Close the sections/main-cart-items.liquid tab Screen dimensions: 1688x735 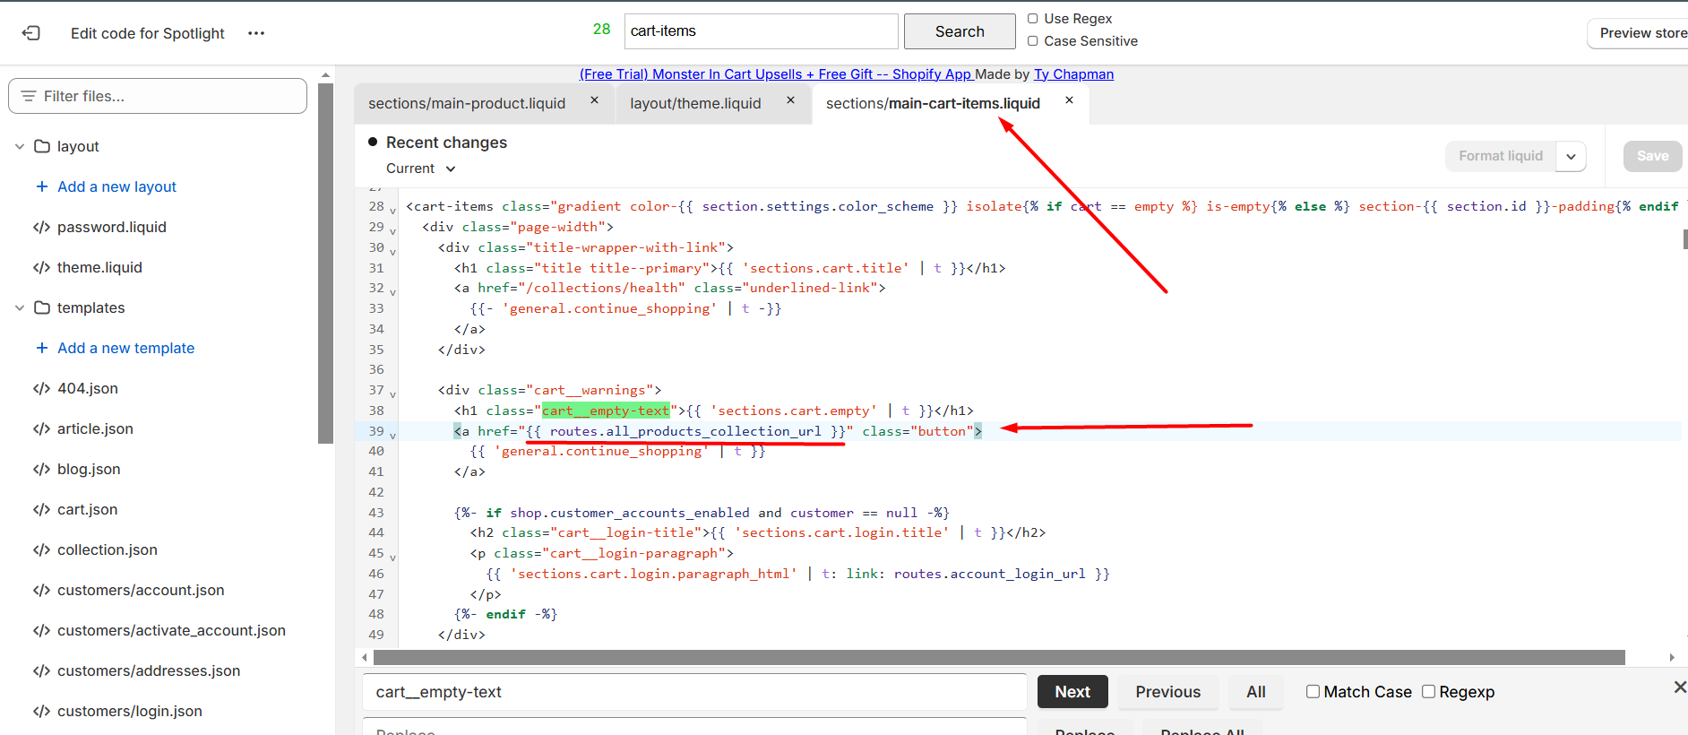1069,100
